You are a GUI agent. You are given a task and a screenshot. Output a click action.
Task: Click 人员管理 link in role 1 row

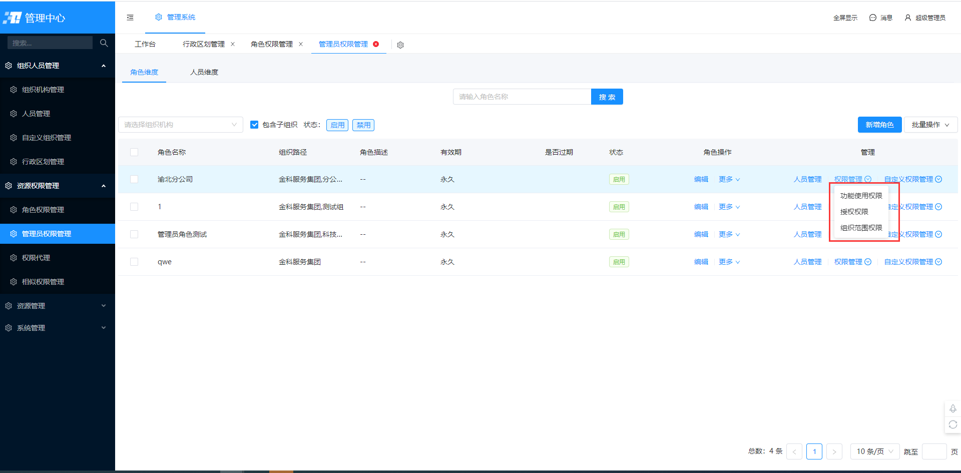tap(808, 207)
